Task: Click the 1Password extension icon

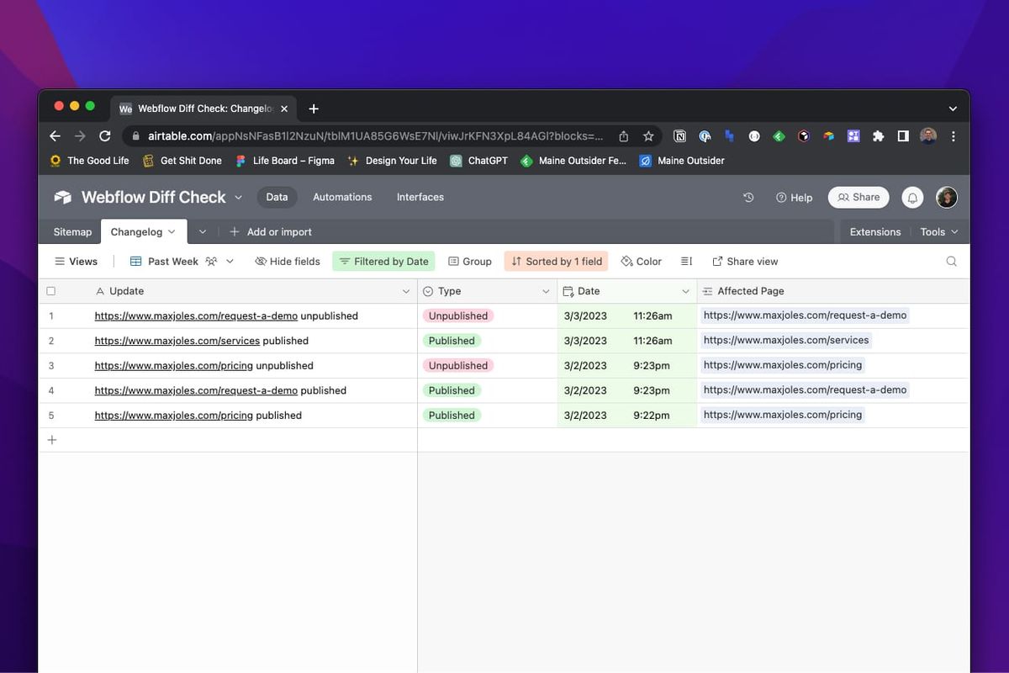Action: (705, 136)
